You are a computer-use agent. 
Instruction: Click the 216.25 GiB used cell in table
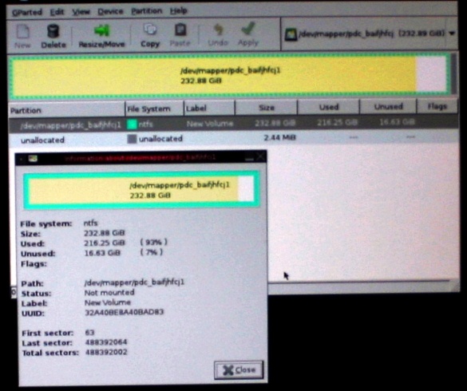point(337,122)
